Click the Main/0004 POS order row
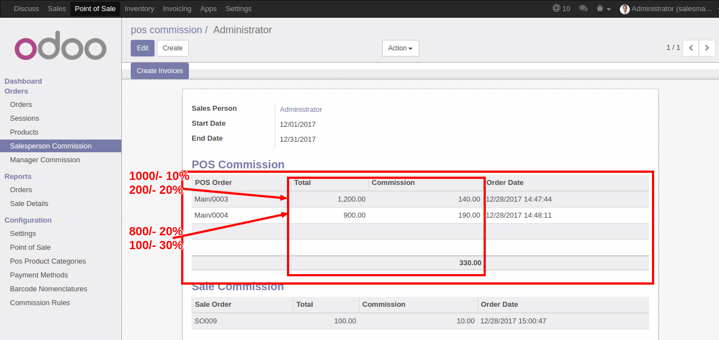Viewport: 719px width, 340px height. pyautogui.click(x=420, y=215)
